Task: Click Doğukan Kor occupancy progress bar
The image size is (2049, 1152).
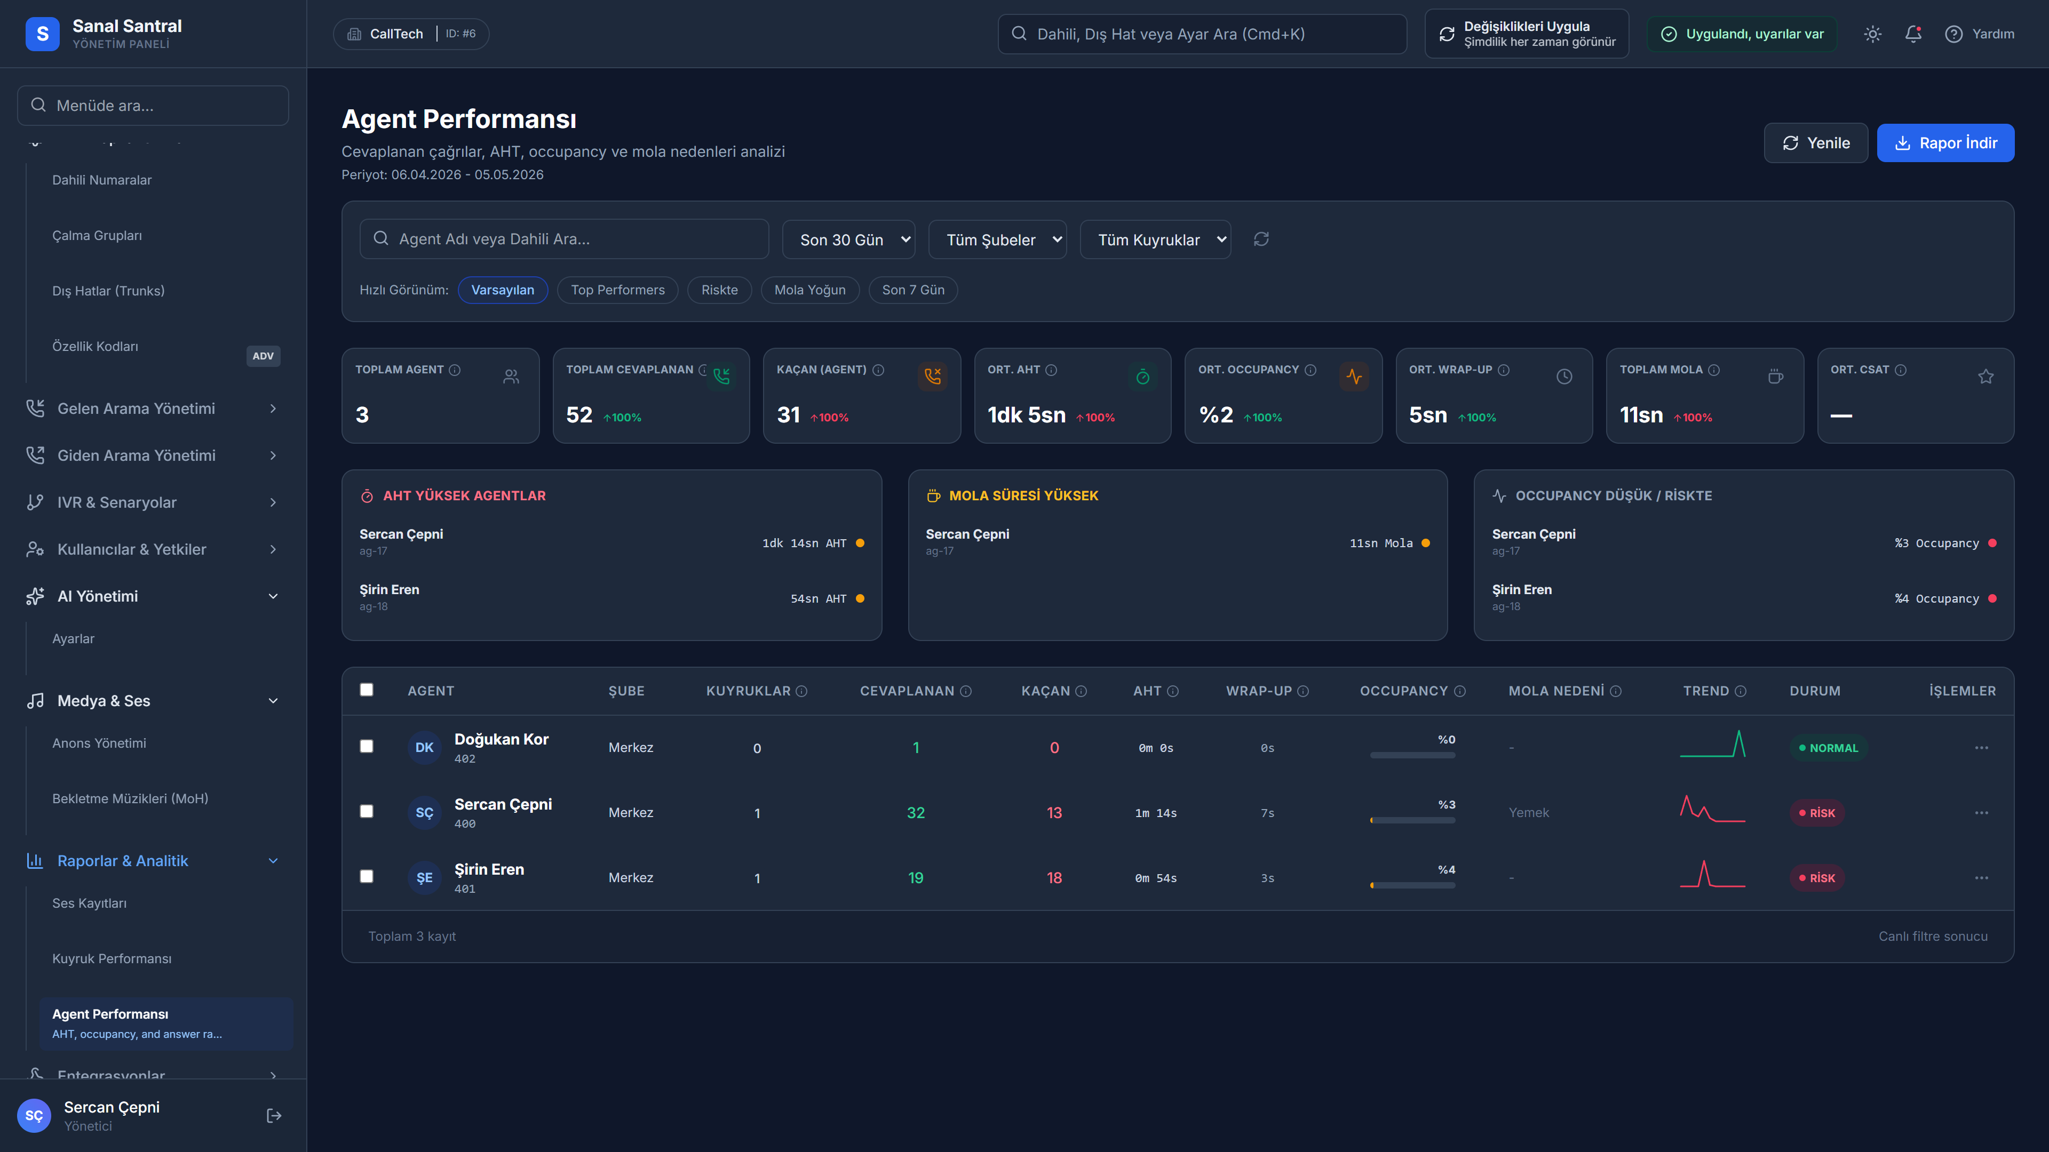Action: pyautogui.click(x=1412, y=755)
